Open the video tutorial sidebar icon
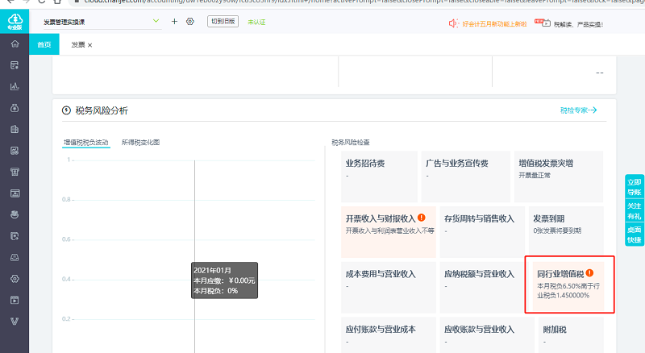 coord(15,301)
